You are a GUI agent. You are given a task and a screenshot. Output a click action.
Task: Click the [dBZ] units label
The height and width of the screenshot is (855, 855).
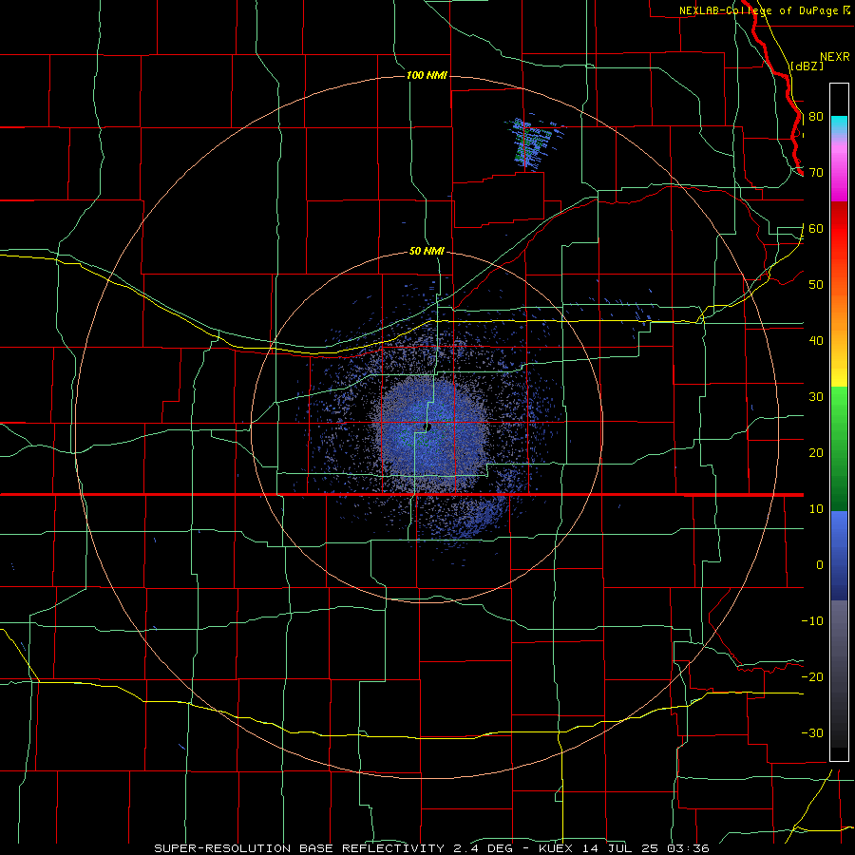[x=807, y=66]
